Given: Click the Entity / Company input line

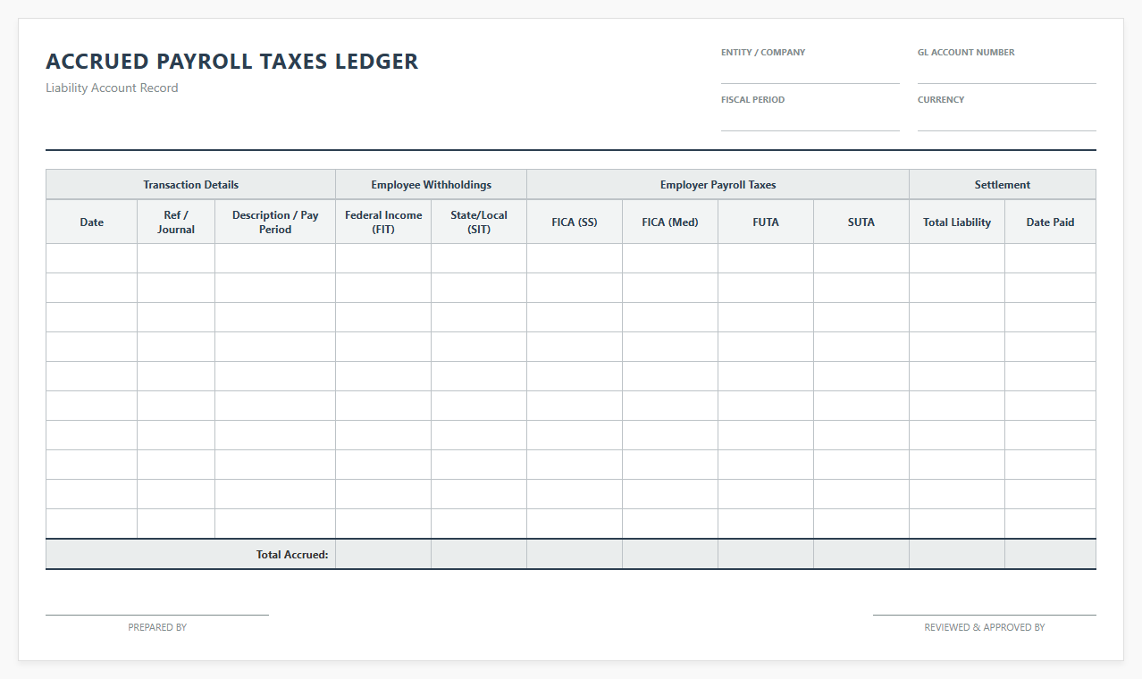Looking at the screenshot, I should (x=810, y=73).
